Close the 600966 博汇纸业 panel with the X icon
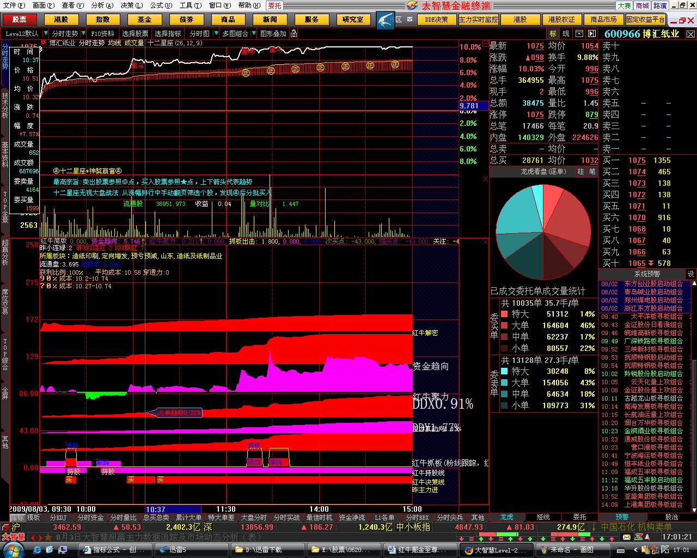This screenshot has height=558, width=697. [x=690, y=34]
